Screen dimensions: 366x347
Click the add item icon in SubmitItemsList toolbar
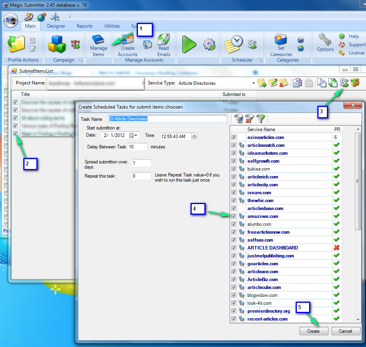click(262, 83)
